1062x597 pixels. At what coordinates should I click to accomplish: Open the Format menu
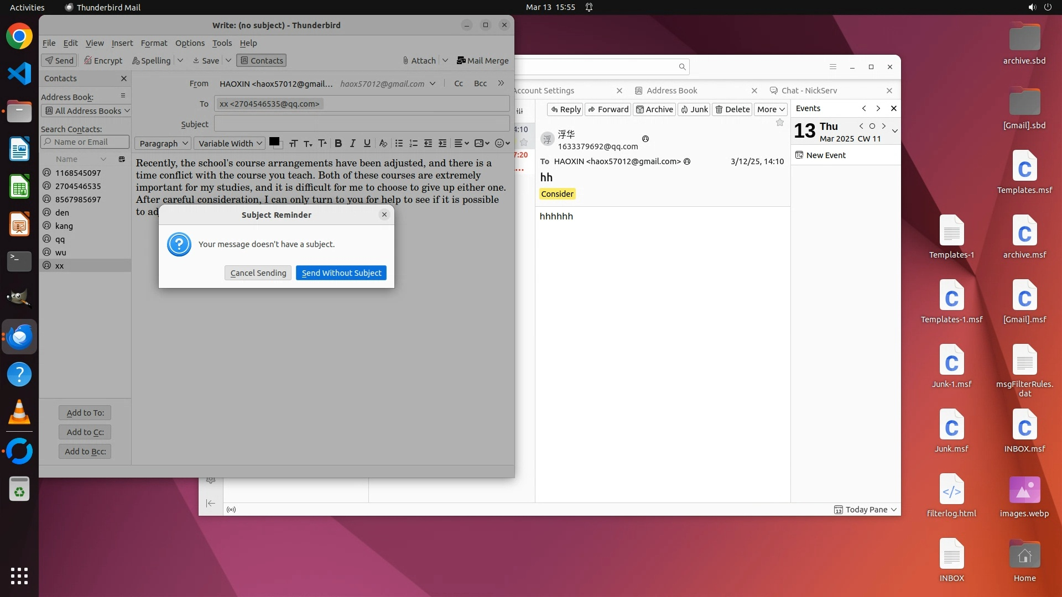pos(154,43)
